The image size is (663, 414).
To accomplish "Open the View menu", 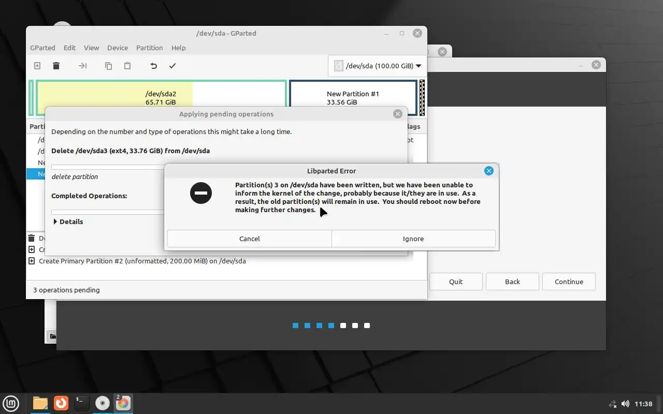I will (x=91, y=48).
